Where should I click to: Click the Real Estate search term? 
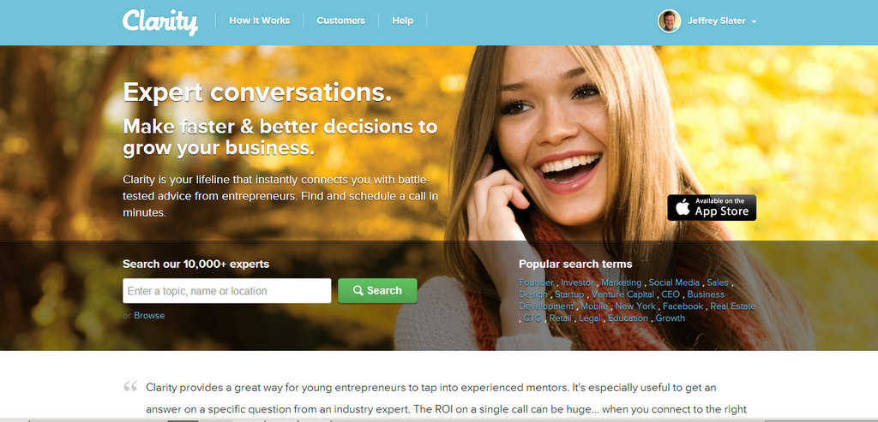pyautogui.click(x=732, y=306)
